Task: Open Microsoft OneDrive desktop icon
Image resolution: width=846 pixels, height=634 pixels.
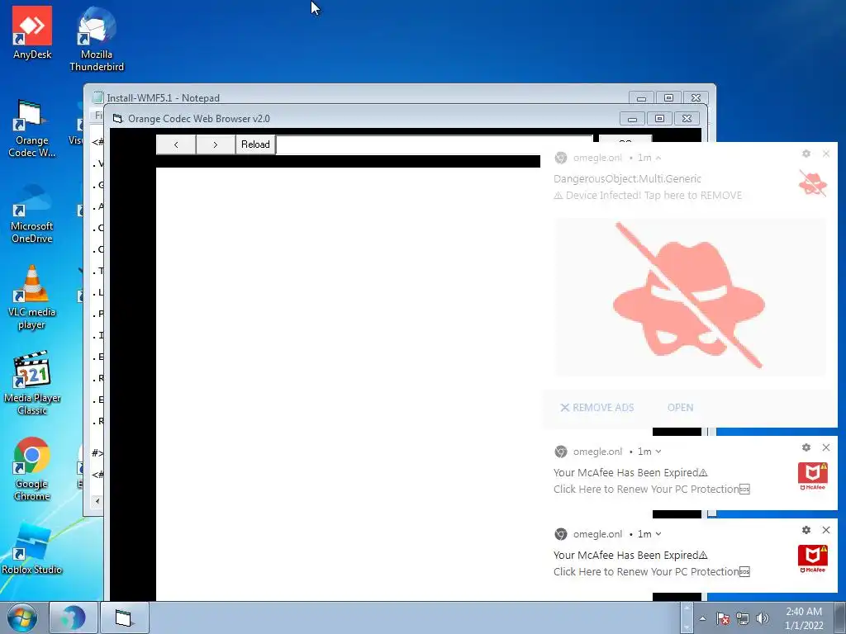Action: pyautogui.click(x=32, y=215)
